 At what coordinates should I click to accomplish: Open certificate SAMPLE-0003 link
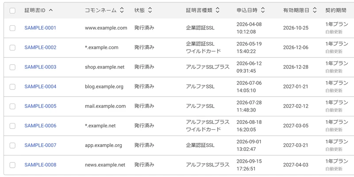click(40, 67)
